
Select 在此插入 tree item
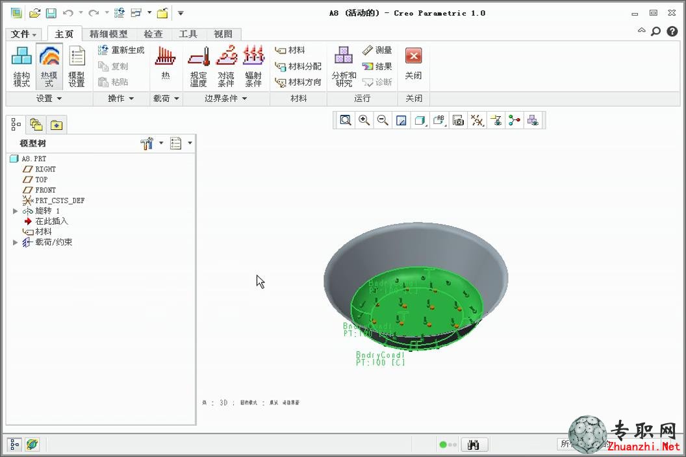pos(46,221)
